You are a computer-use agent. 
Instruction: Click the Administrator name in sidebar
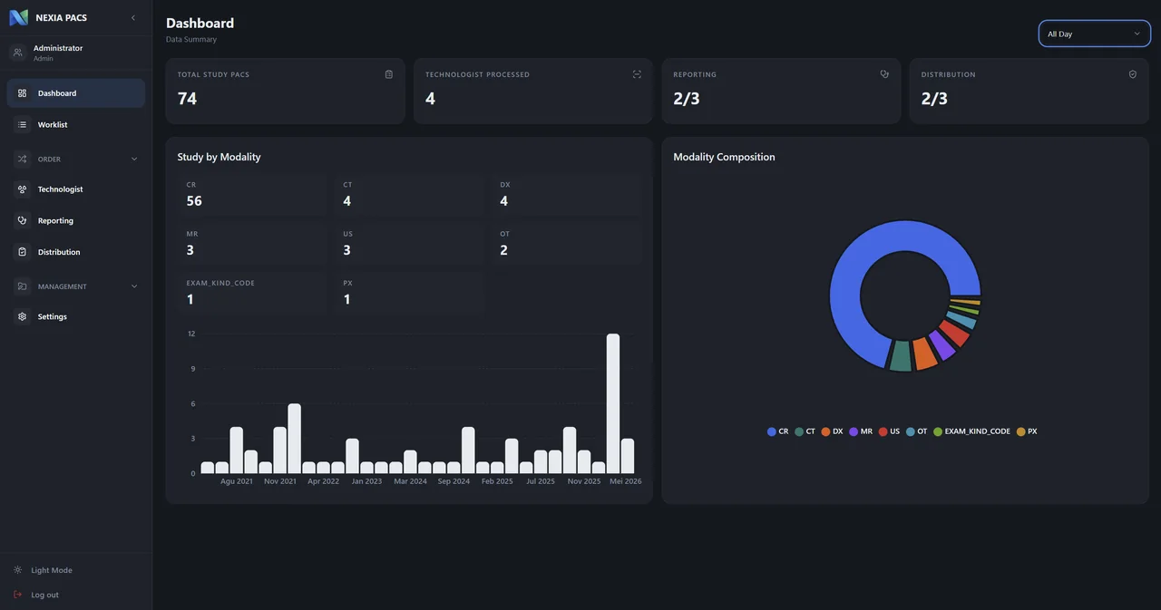(x=58, y=48)
